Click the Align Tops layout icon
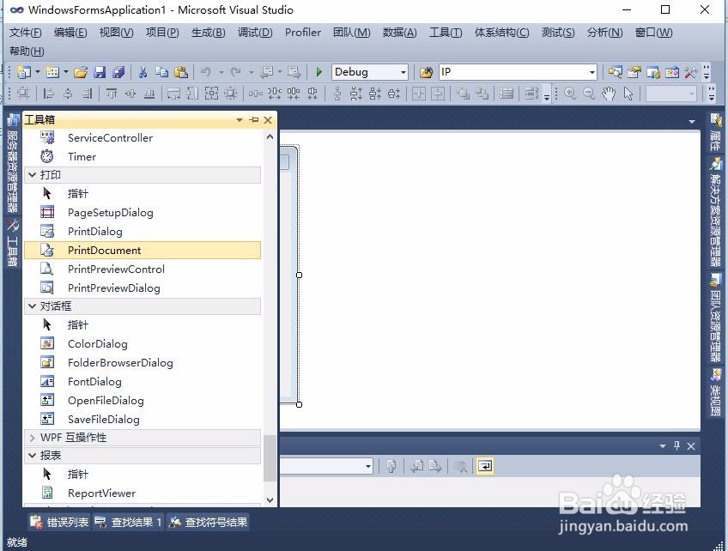 [112, 94]
